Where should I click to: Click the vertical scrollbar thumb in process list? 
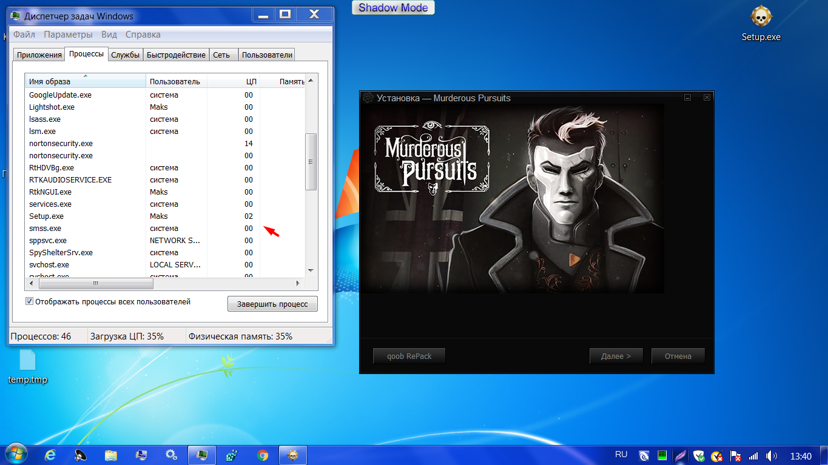[x=311, y=162]
